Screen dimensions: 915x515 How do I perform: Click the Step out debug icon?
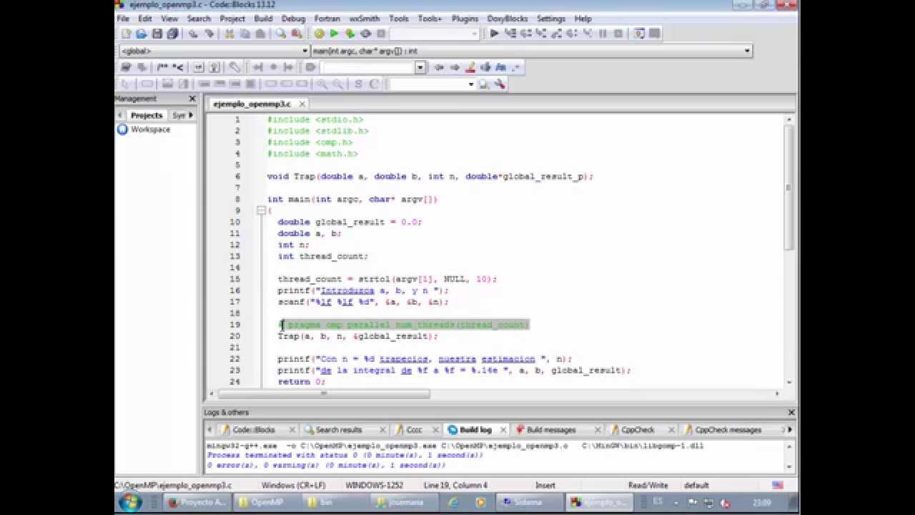coord(557,34)
